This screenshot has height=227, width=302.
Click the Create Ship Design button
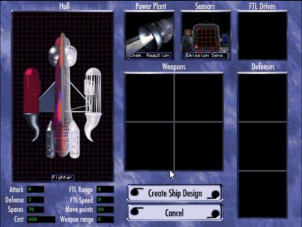[x=175, y=193]
